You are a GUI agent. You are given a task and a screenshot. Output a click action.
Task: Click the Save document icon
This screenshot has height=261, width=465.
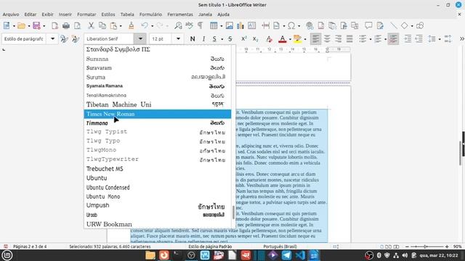pos(36,26)
